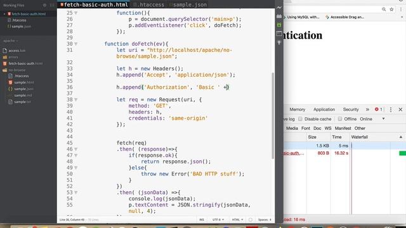Toggle Disable cache checkbox
Viewport: 406px width, 228px height.
(x=300, y=119)
